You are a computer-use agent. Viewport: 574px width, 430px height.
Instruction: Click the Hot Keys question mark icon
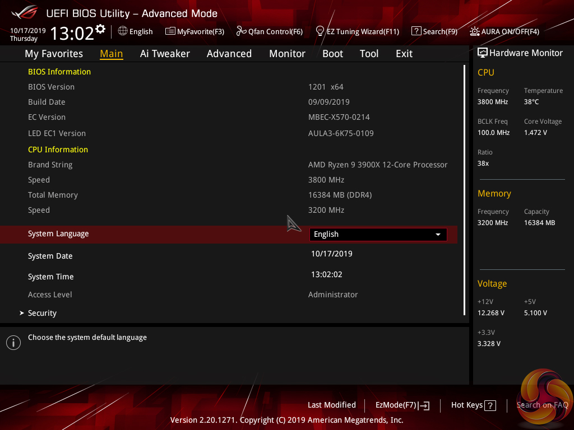click(490, 405)
